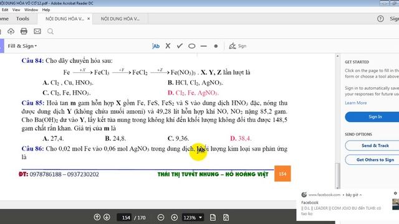Open the help question mark icon
Screen dimensions: 399x224
380,19
